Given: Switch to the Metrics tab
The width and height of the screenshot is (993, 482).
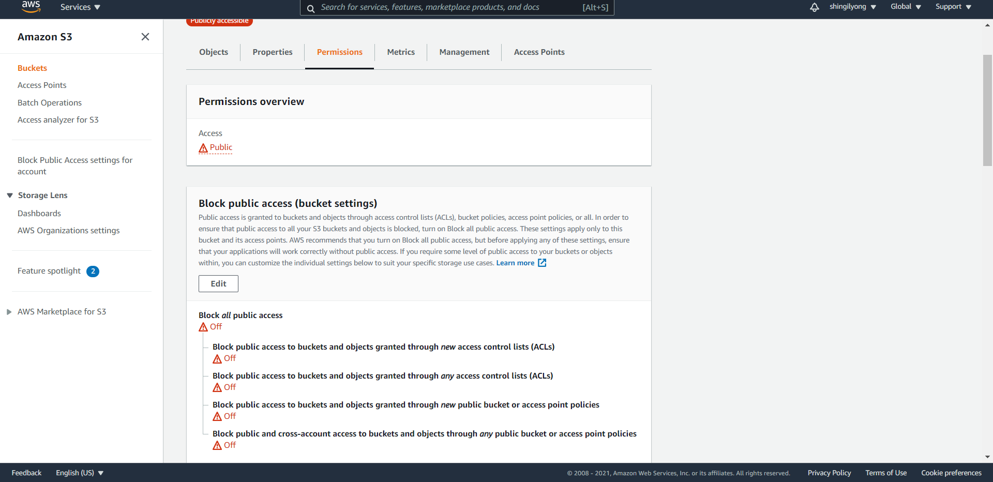Looking at the screenshot, I should [x=401, y=52].
